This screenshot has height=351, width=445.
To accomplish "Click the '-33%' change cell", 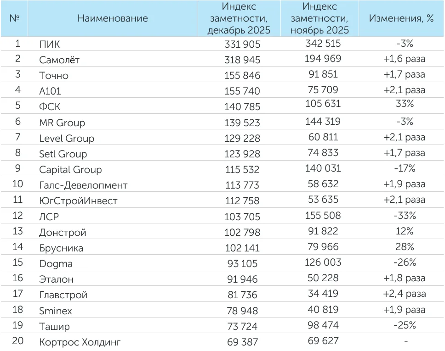I will (x=405, y=215).
